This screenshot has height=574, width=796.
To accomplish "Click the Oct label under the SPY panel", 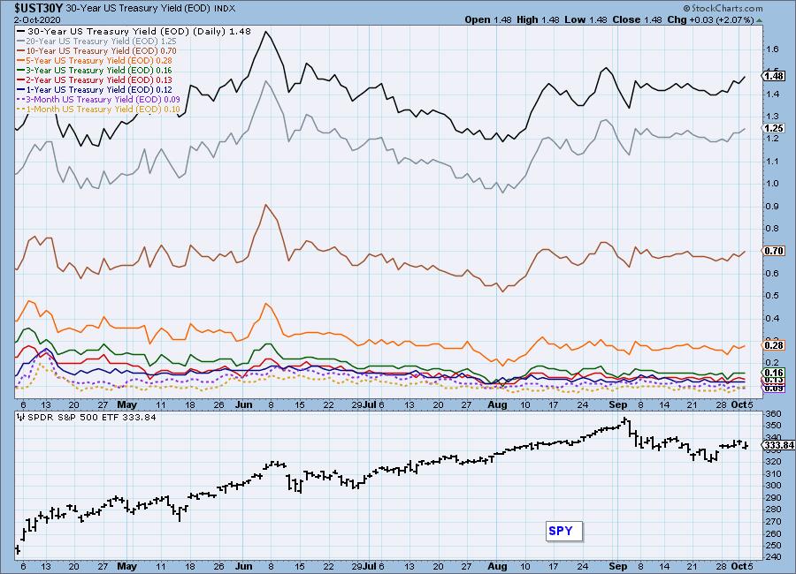I will click(739, 566).
